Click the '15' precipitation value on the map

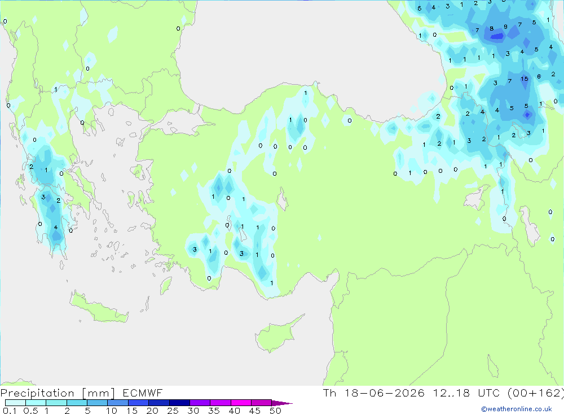tap(525, 79)
